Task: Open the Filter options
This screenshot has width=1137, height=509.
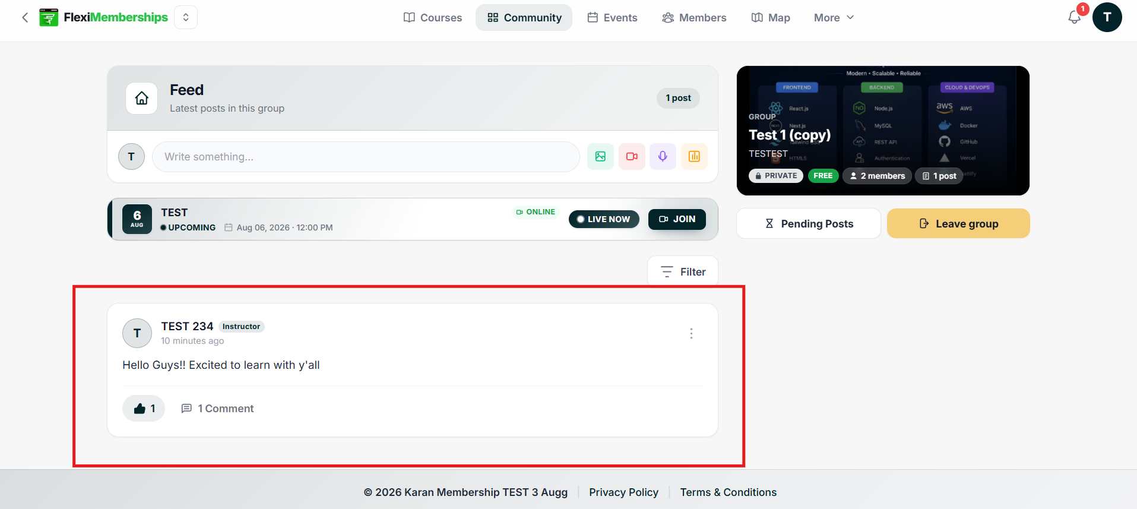Action: pyautogui.click(x=683, y=271)
